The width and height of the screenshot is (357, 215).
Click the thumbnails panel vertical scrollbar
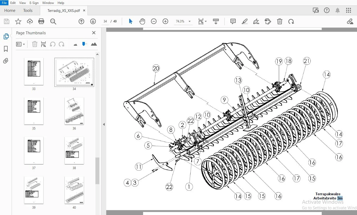[x=97, y=171]
